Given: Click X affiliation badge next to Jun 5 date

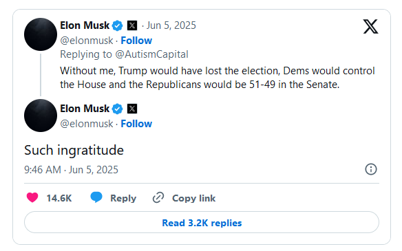Looking at the screenshot, I should (x=132, y=25).
